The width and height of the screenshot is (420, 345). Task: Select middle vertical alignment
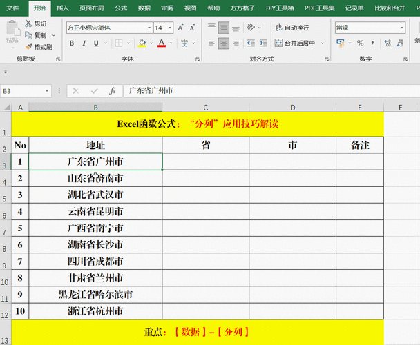(224, 28)
